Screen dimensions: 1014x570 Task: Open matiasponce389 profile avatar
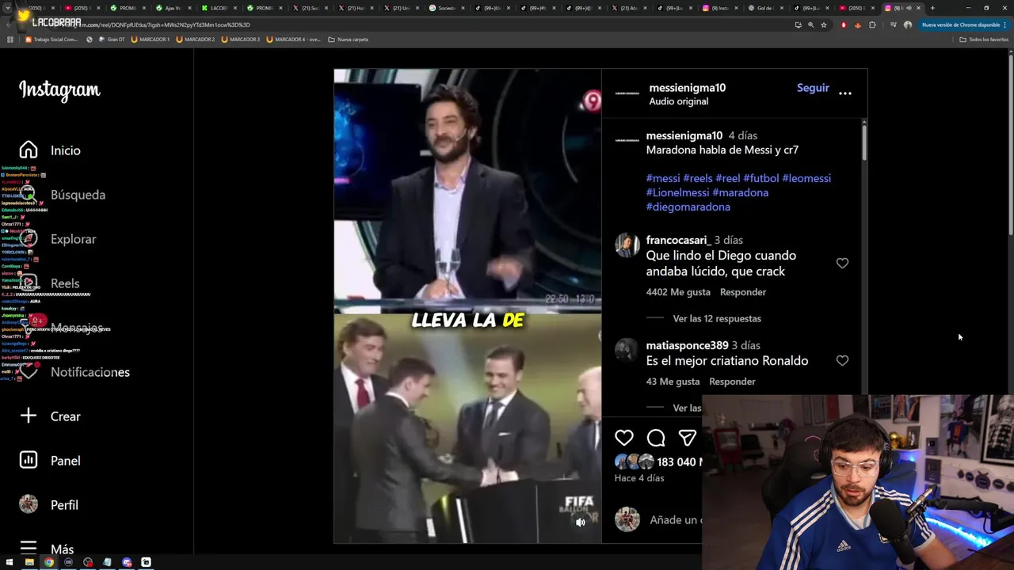pos(627,351)
